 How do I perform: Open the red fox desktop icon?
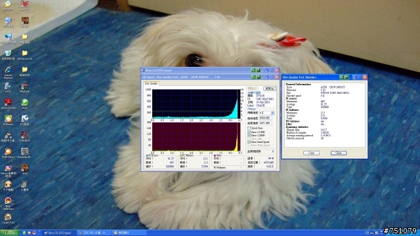(25, 5)
